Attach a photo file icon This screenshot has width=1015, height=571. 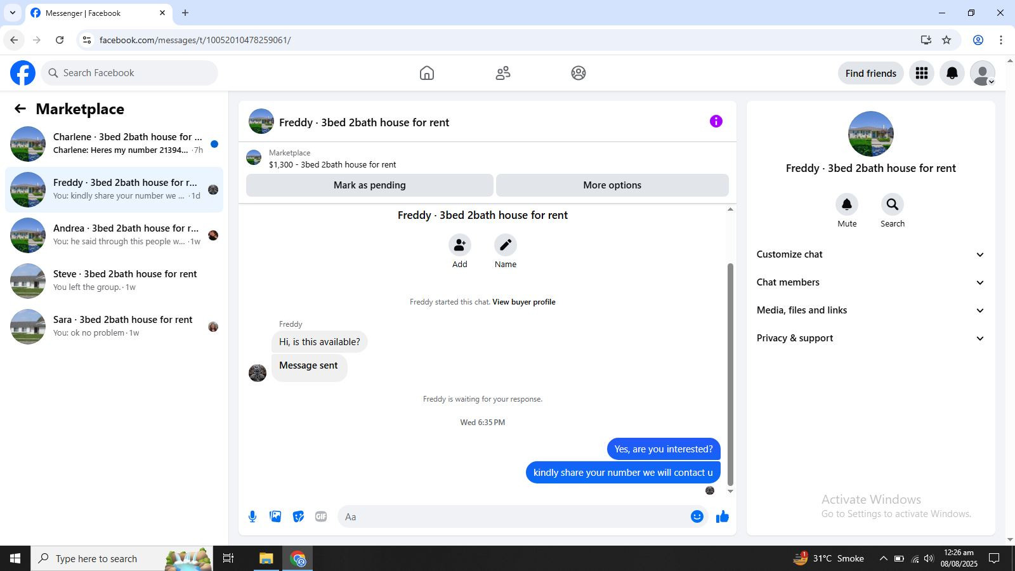point(275,516)
